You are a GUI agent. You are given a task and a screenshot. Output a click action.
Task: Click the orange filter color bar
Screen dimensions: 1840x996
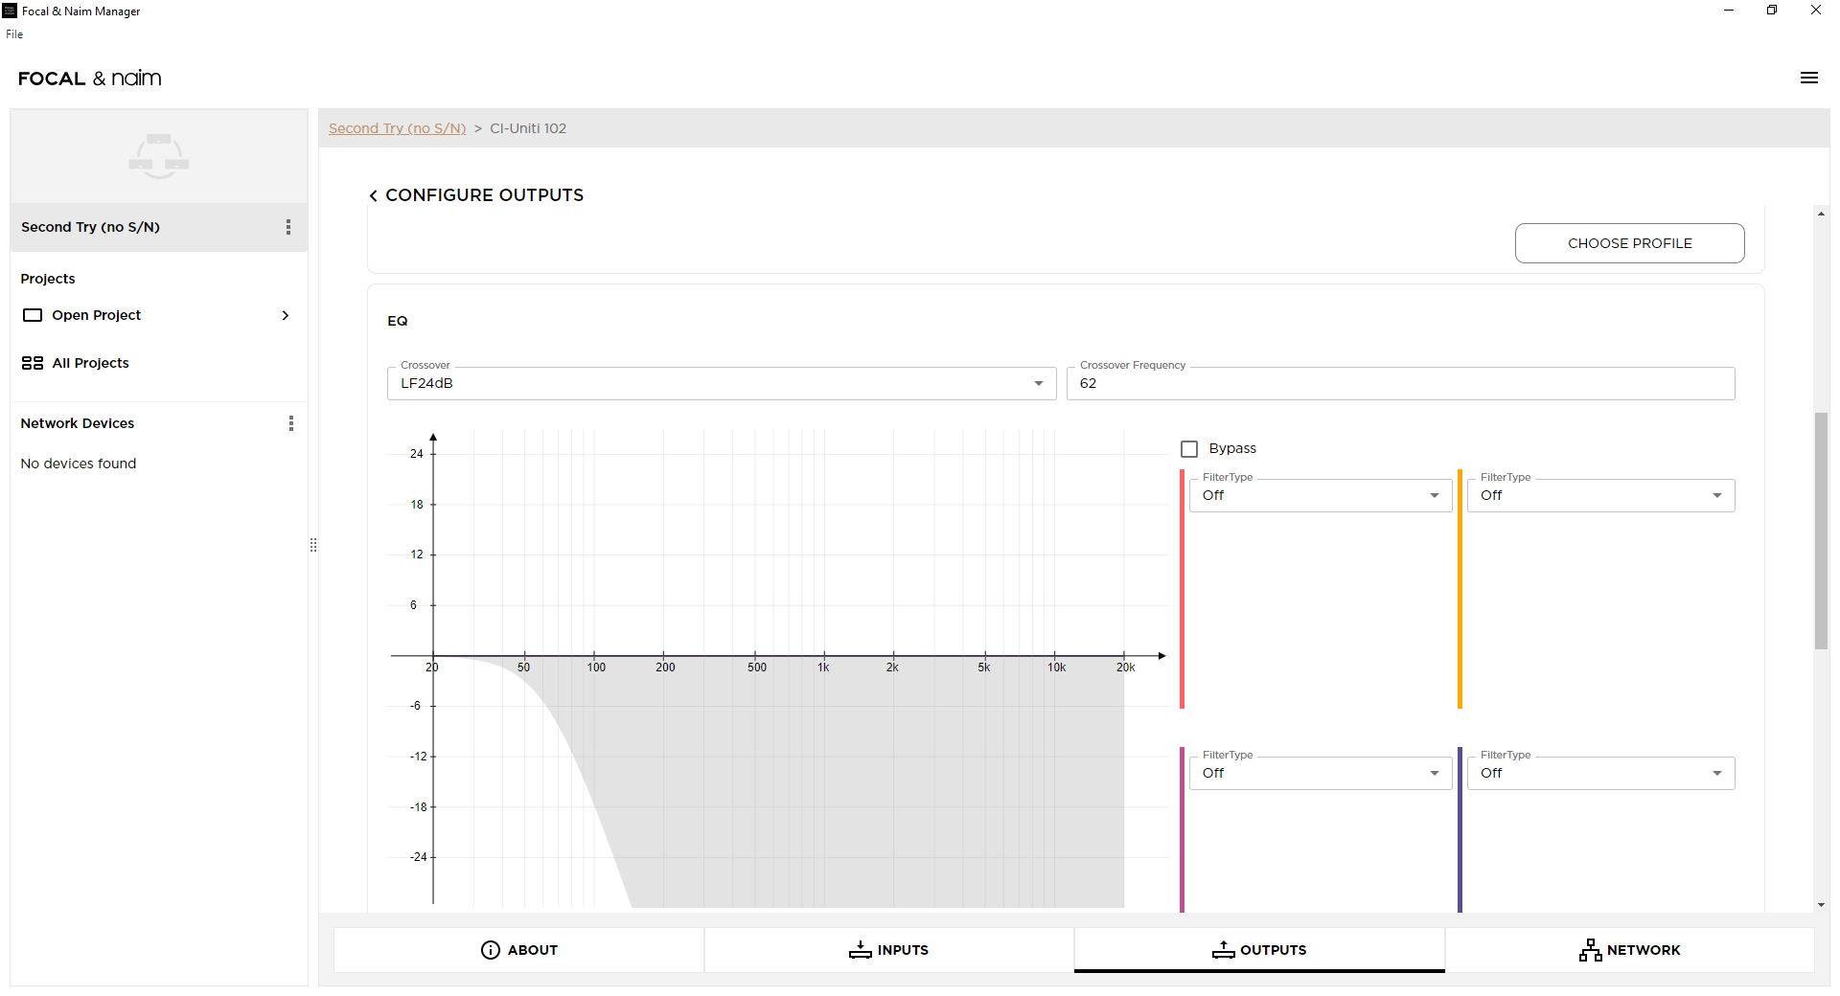click(1460, 589)
